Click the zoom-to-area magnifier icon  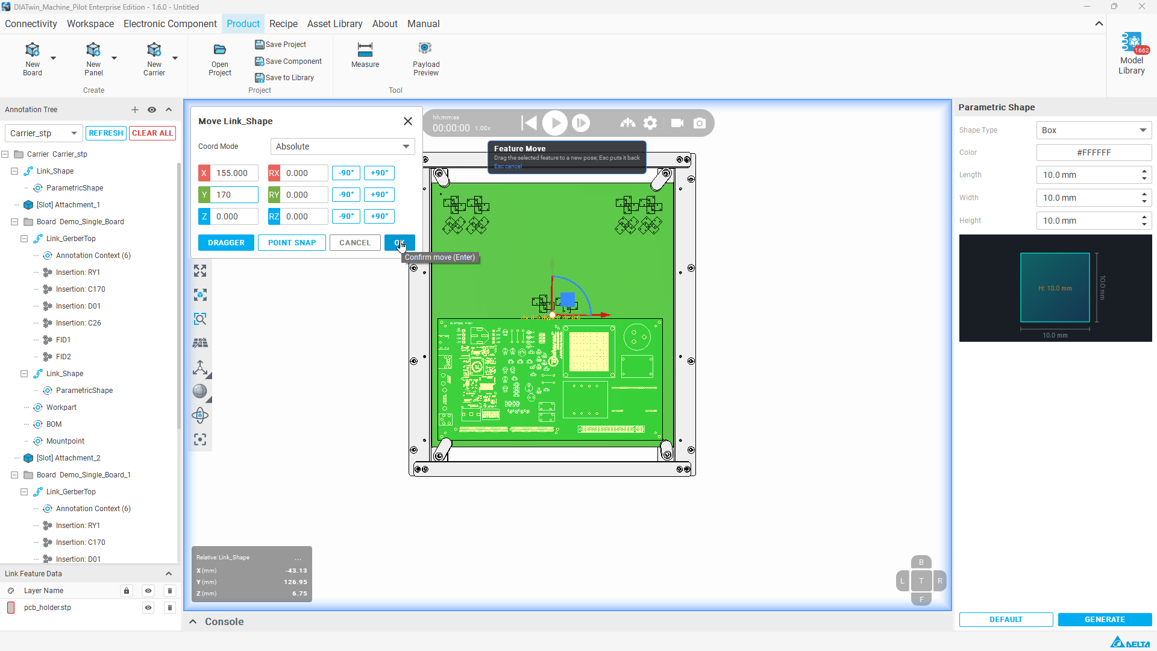(x=200, y=319)
